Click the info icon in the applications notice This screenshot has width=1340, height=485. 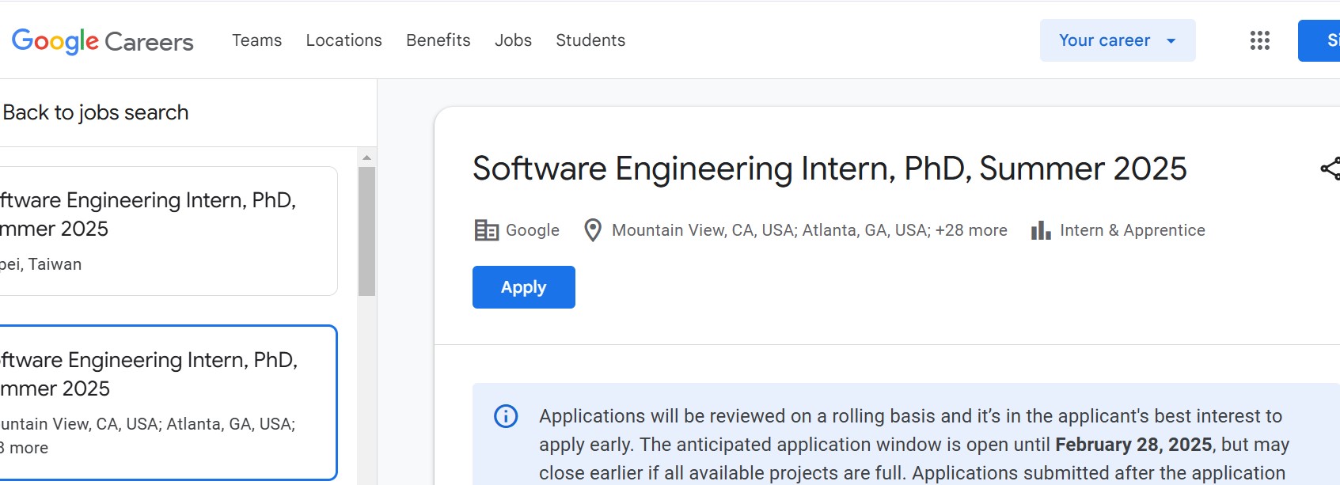click(506, 416)
